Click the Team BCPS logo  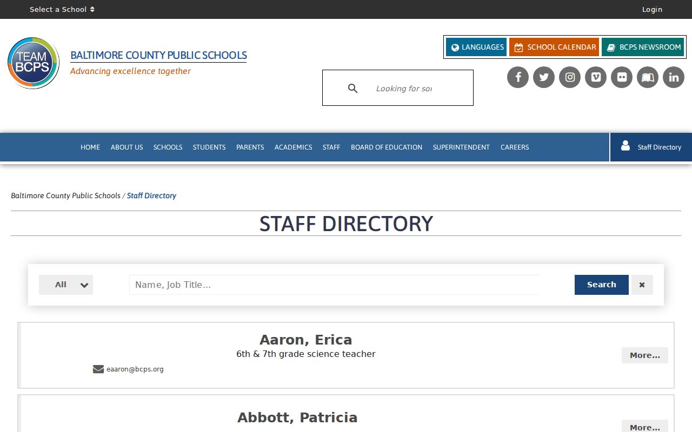[x=34, y=63]
